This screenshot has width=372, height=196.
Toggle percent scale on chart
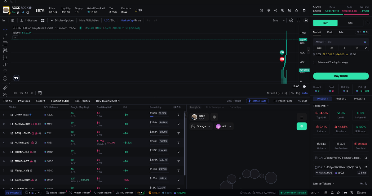tap(292, 93)
